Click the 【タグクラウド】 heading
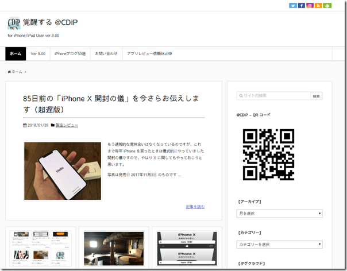Screen dimensions: 347x271 252,264
